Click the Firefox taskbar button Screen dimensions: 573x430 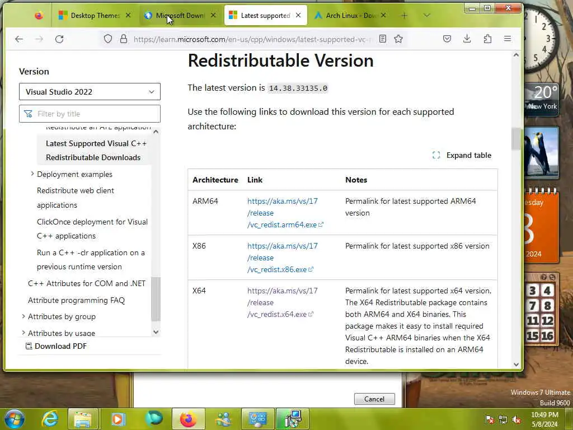(188, 419)
